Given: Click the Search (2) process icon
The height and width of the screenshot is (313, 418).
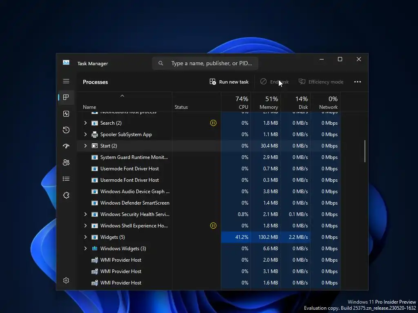Looking at the screenshot, I should (x=95, y=123).
